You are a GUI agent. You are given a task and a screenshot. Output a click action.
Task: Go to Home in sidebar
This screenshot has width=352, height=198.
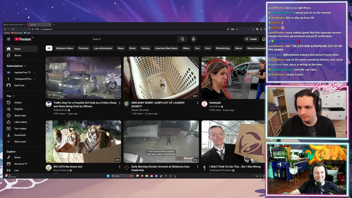point(21,49)
